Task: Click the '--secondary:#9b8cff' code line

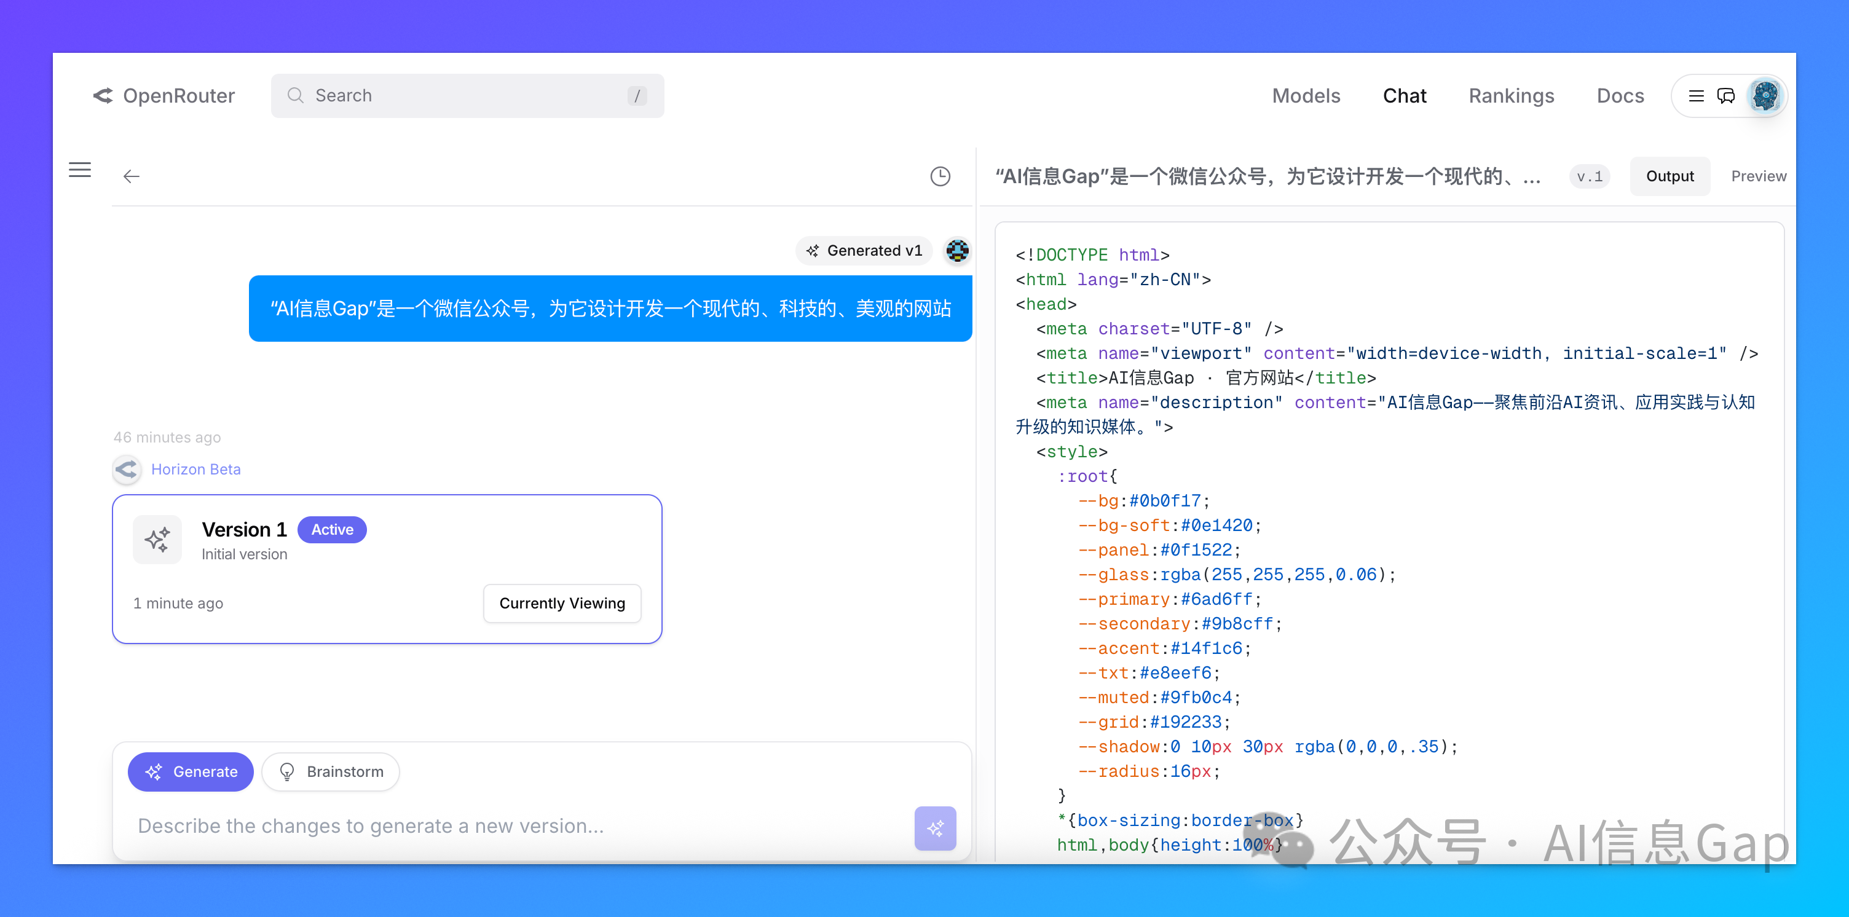Action: coord(1180,624)
